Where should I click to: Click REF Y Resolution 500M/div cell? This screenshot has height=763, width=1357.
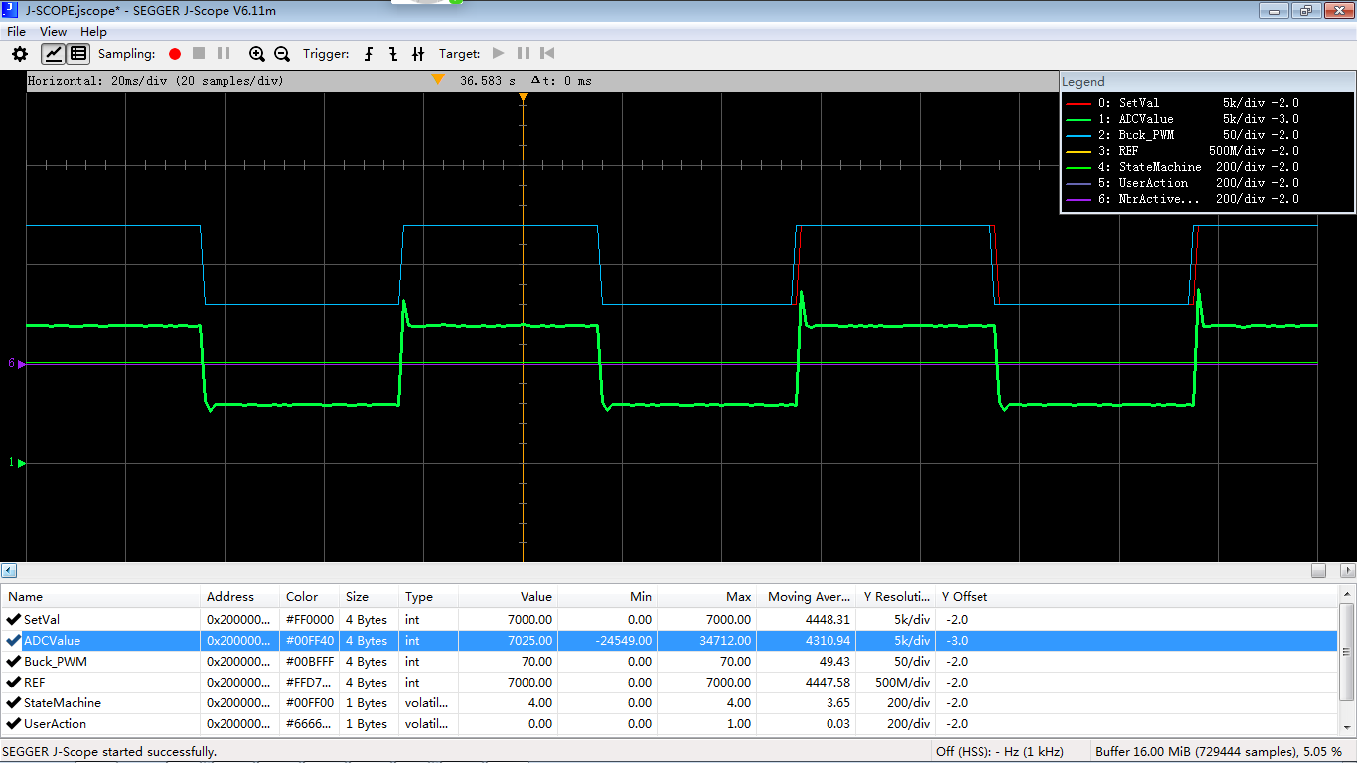(x=895, y=682)
